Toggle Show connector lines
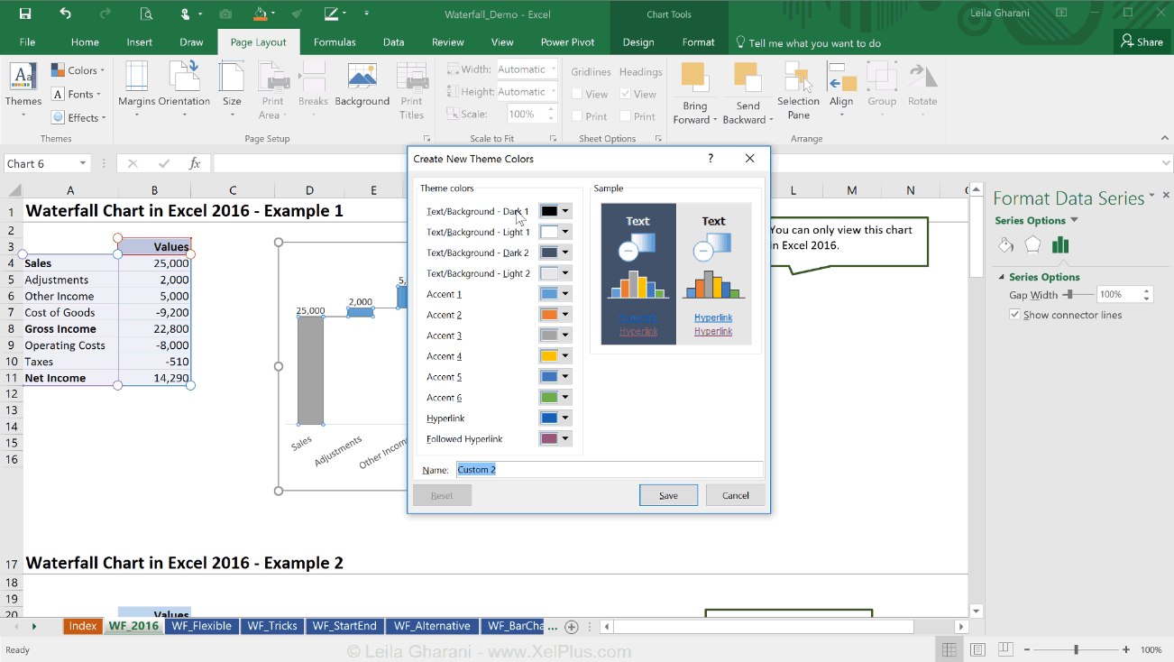 (1014, 314)
